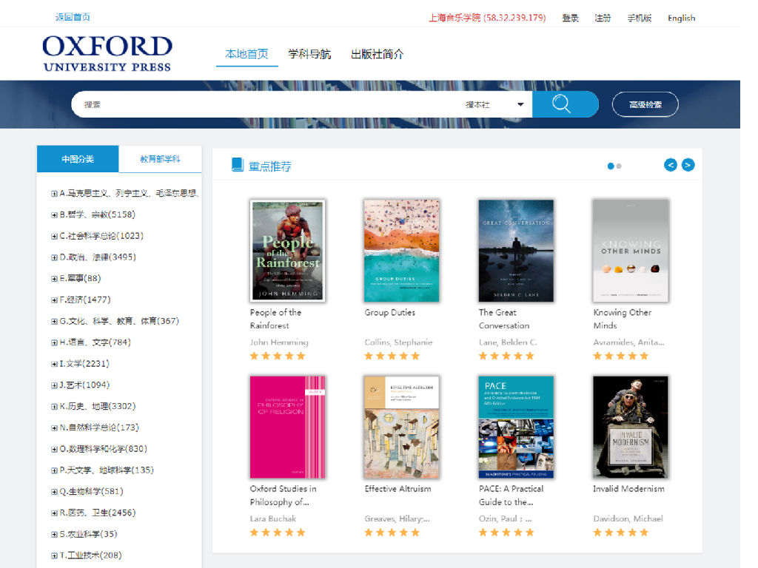Select the first carousel page dot
758x568 pixels.
(x=611, y=166)
